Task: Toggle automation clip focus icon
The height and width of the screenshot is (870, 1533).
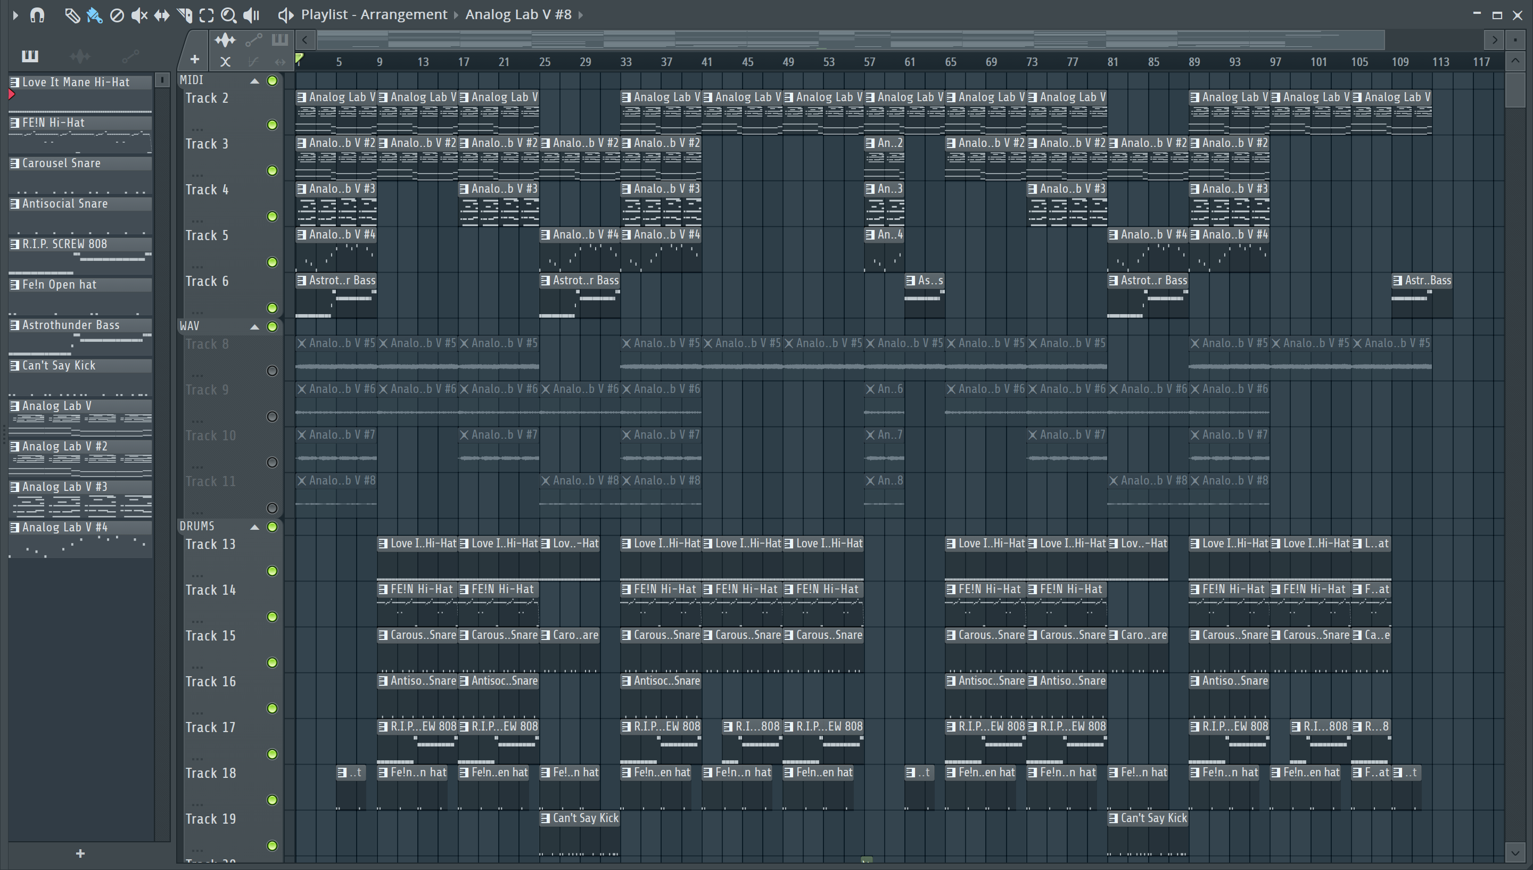Action: tap(254, 40)
